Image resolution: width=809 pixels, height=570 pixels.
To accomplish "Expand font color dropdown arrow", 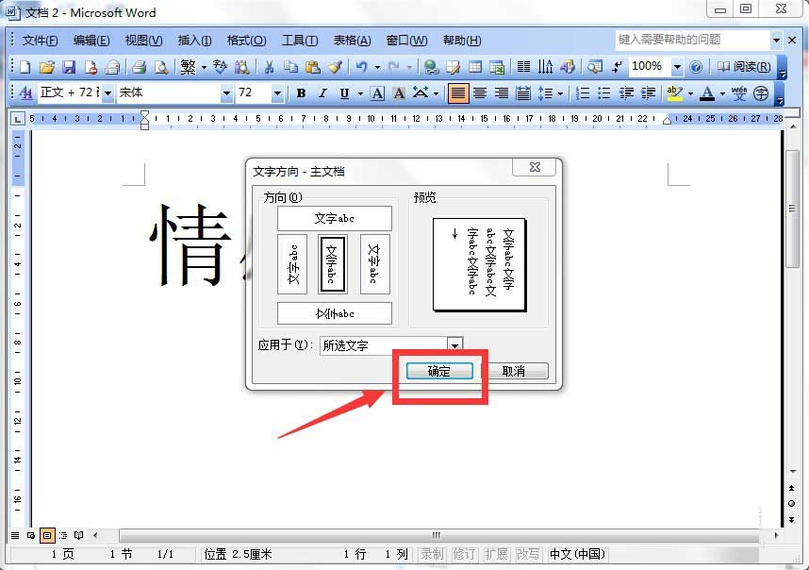I will pyautogui.click(x=722, y=93).
